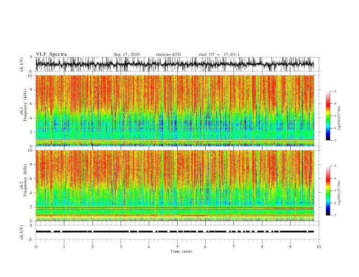
Task: Click the ch.1 PSD color scale bar
Action: tap(328, 116)
